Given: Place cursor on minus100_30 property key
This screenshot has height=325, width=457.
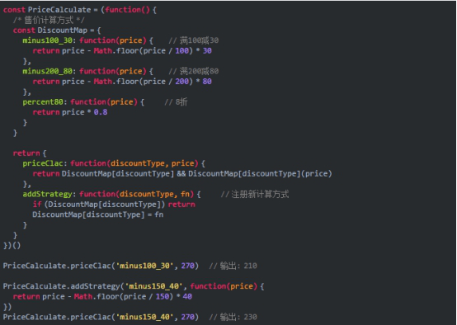Looking at the screenshot, I should tap(47, 40).
